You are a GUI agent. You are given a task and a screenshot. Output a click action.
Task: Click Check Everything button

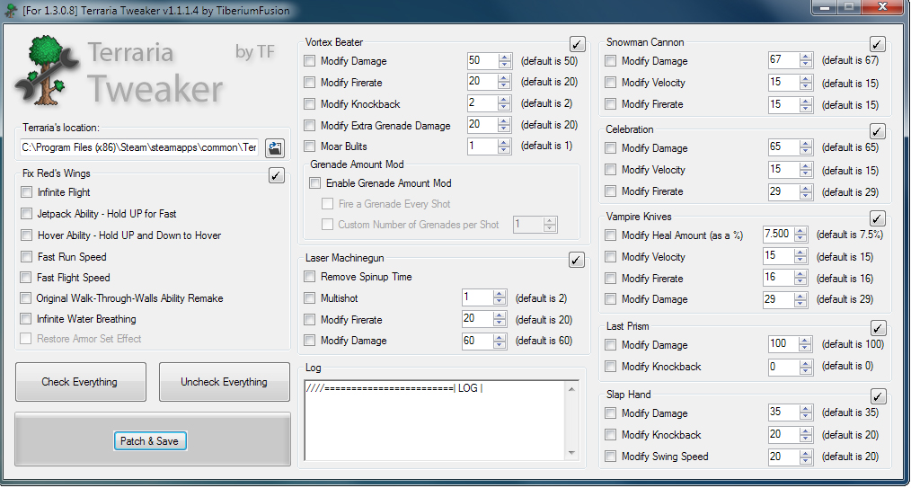click(80, 382)
